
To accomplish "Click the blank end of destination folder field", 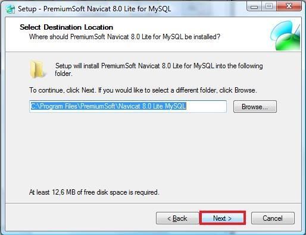I will tap(206, 106).
